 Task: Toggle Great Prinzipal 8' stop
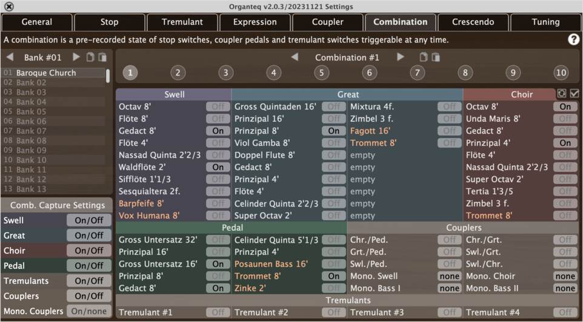[333, 131]
